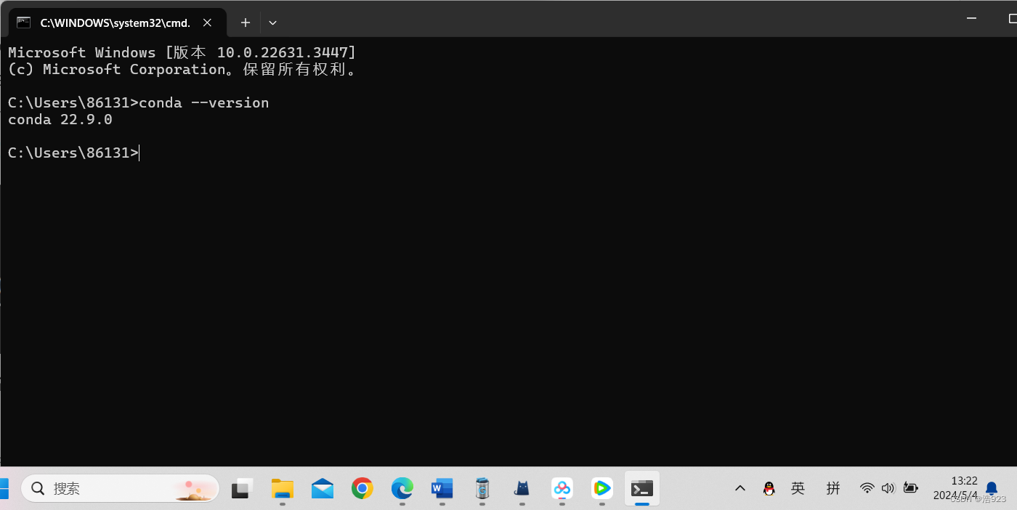
Task: Open Task View from the taskbar
Action: 241,488
